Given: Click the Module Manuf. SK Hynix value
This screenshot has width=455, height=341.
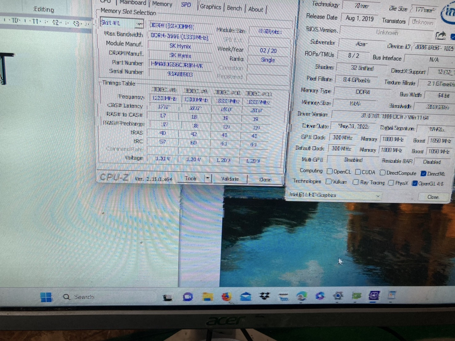Looking at the screenshot, I should coord(180,46).
